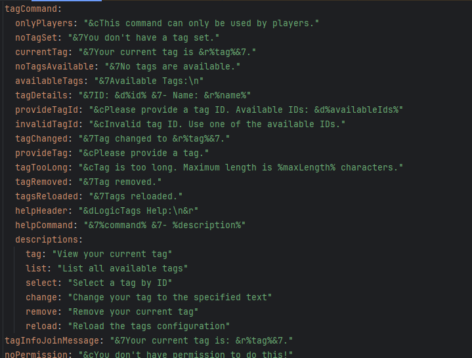This screenshot has width=472, height=358.
Task: Click the indent guide line beside descriptions entries
Action: tap(14, 290)
